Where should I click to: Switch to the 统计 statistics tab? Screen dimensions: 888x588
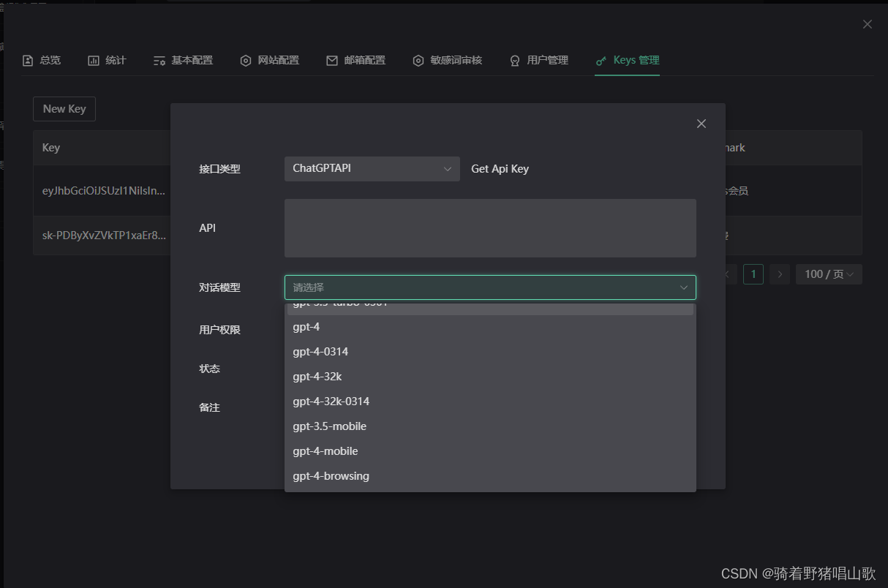click(107, 60)
